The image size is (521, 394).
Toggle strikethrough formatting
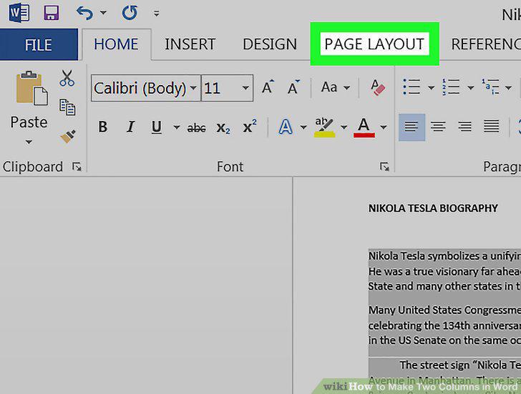coord(197,128)
